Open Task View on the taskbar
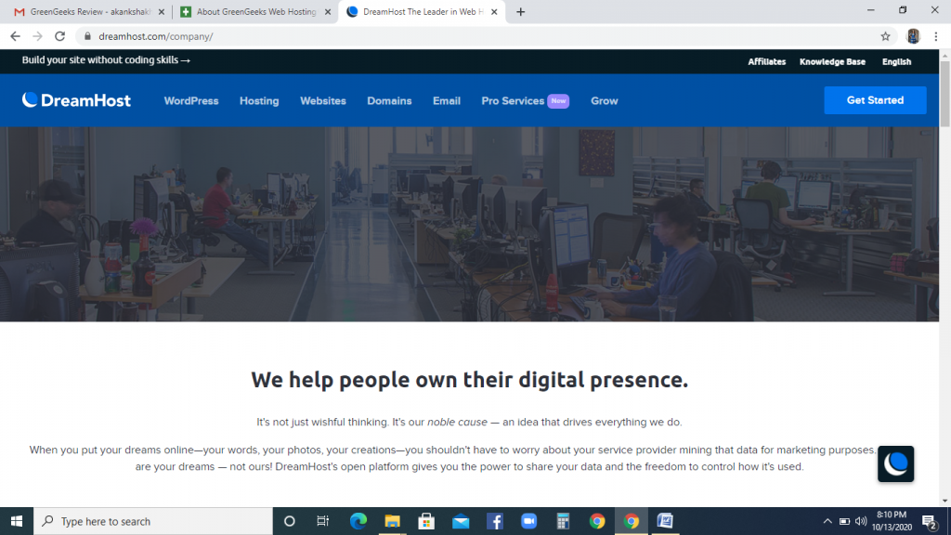951x535 pixels. pos(322,521)
